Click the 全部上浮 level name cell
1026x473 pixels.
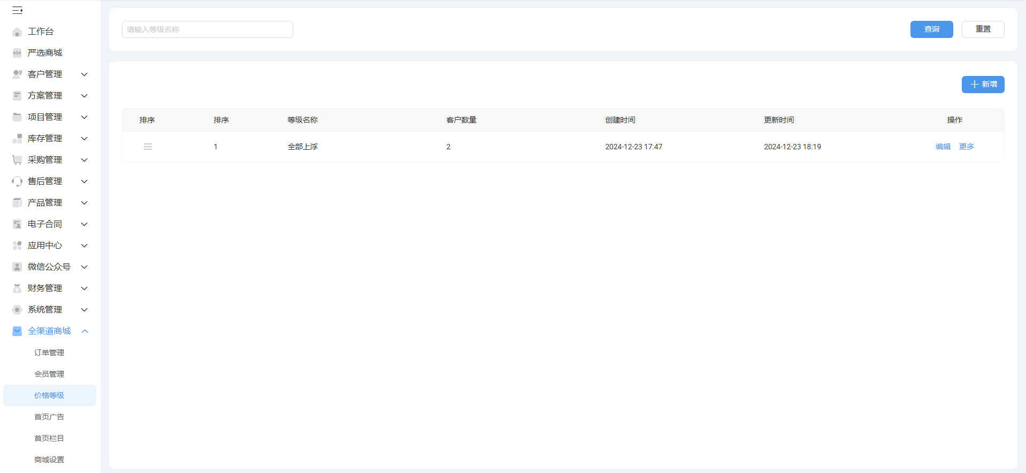coord(303,147)
